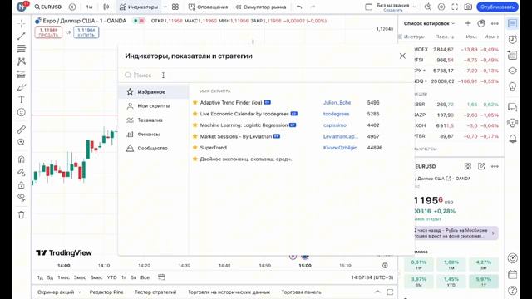Add Machine Learning: Logistic Regression indicator
The image size is (532, 299).
(244, 125)
